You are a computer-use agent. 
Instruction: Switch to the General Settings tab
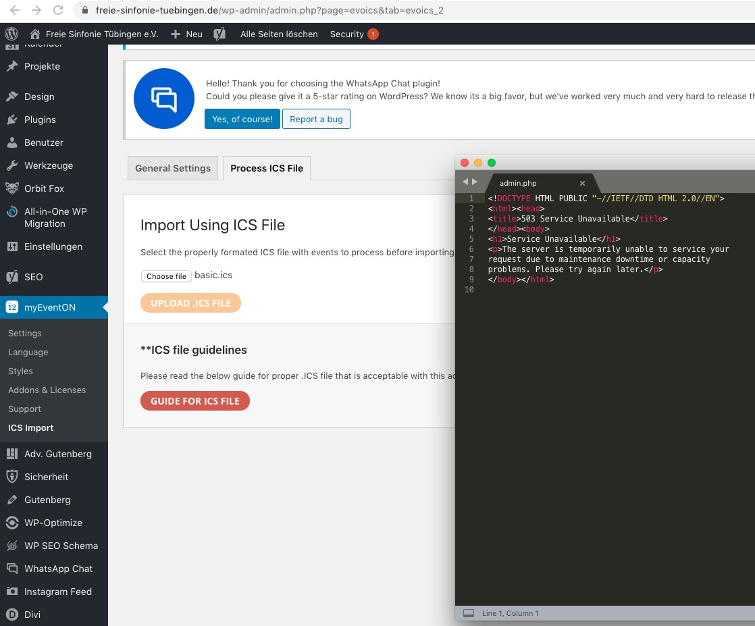[173, 168]
